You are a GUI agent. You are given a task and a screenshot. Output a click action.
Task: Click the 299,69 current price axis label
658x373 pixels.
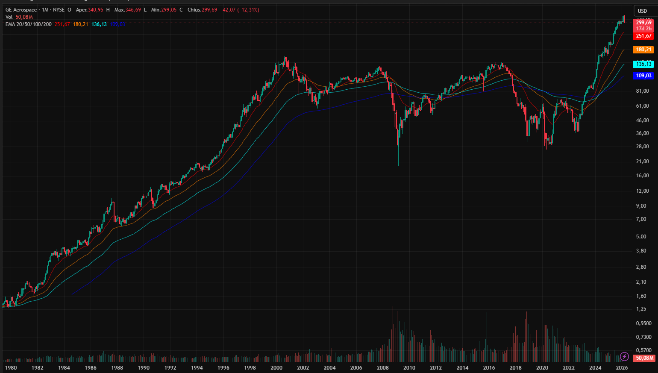643,23
